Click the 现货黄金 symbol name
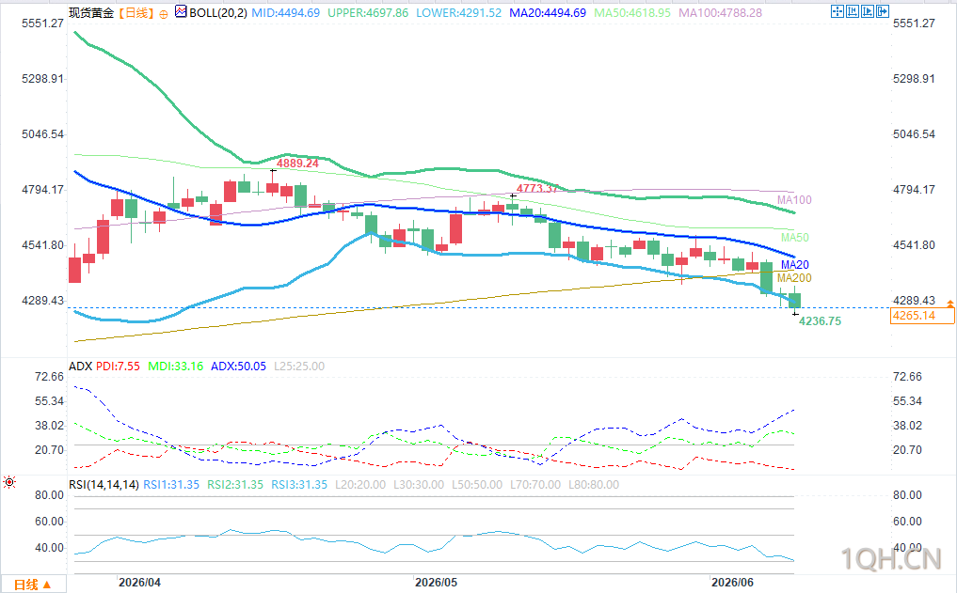This screenshot has width=957, height=593. [91, 13]
